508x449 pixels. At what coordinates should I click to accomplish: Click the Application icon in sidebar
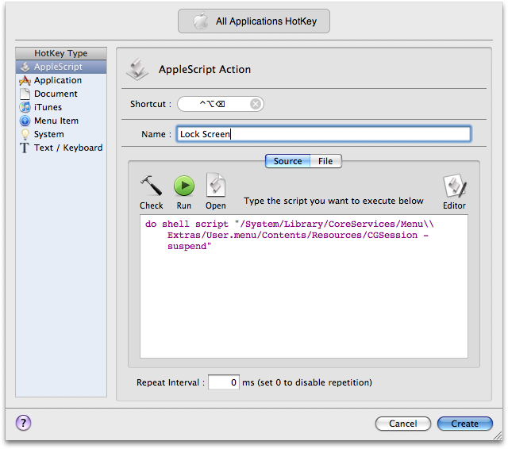coord(25,80)
